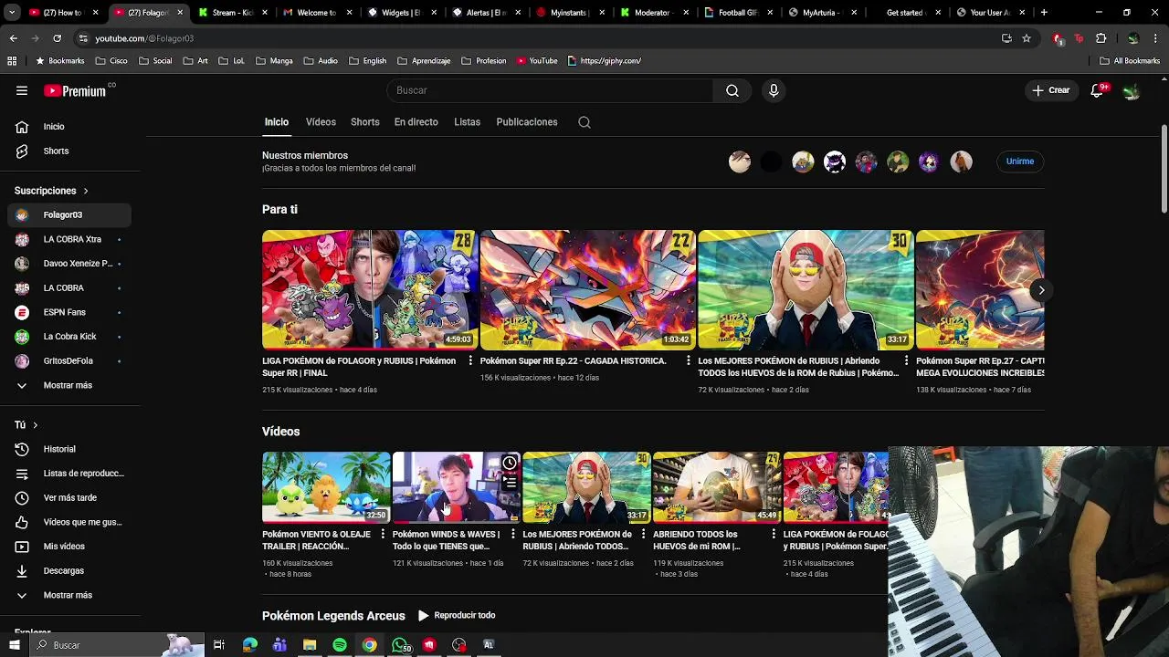Open GritosDeFola subscription channel
This screenshot has width=1169, height=657.
[x=69, y=361]
